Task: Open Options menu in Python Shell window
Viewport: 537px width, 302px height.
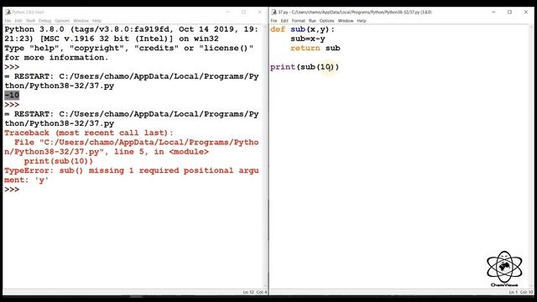Action: point(62,21)
